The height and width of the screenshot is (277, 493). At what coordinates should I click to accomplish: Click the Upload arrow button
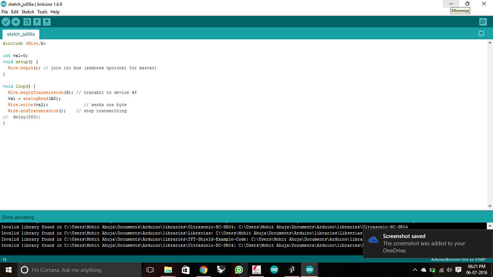coord(16,21)
